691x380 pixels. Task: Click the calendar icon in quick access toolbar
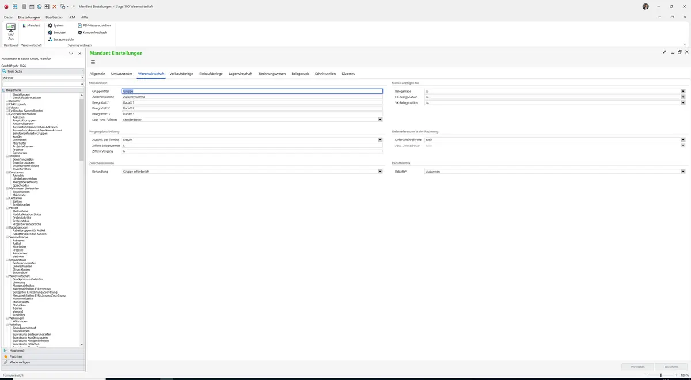point(31,6)
